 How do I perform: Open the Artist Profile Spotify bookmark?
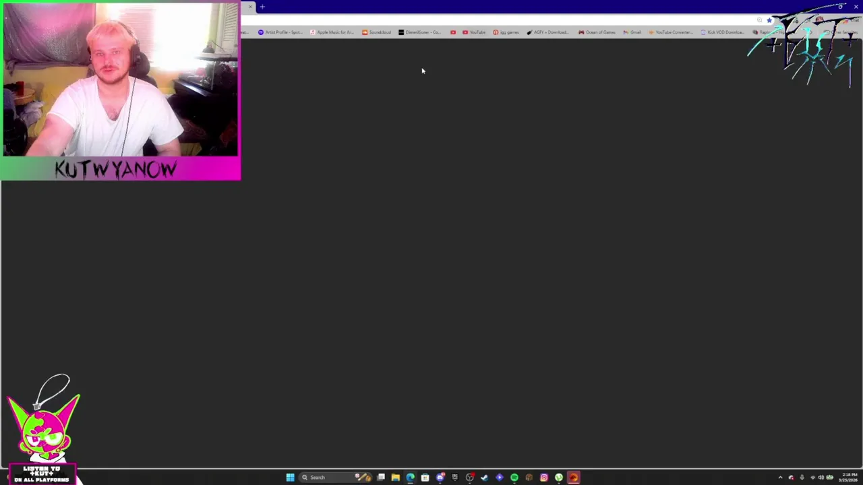[x=280, y=32]
